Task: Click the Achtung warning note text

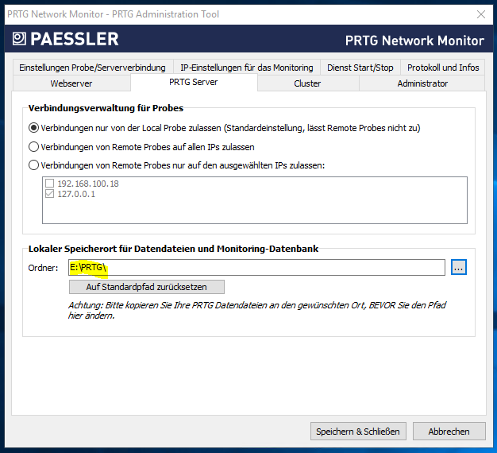Action: pyautogui.click(x=257, y=310)
